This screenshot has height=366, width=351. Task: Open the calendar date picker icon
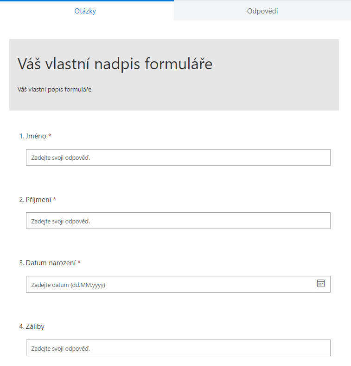tap(321, 283)
